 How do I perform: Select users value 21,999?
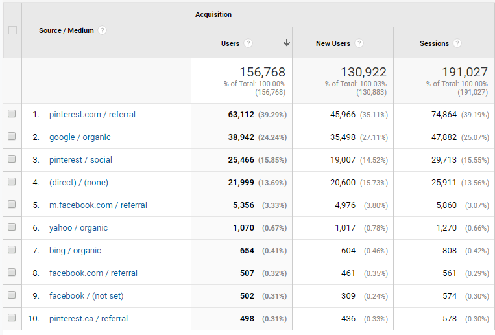click(x=241, y=183)
